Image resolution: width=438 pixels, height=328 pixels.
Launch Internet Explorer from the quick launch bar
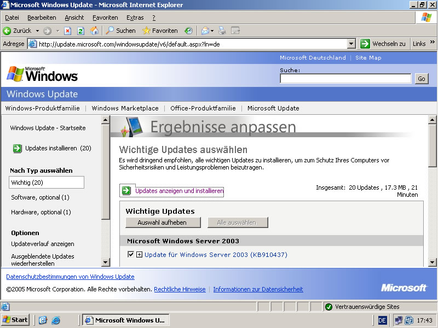pos(55,320)
